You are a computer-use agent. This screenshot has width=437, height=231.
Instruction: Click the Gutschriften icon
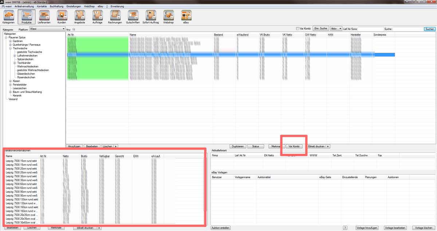133,15
